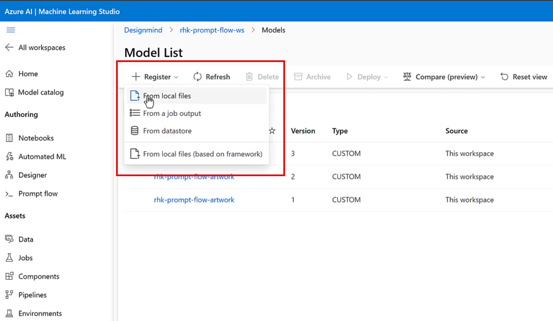The image size is (553, 321).
Task: Open the Designer page
Action: (x=32, y=175)
